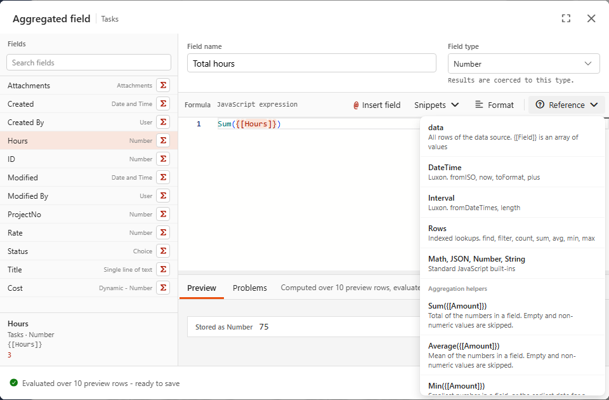Expand the dialog to full screen
609x400 pixels.
tap(566, 18)
